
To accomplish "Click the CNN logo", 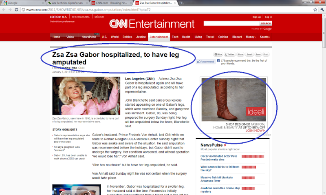I will [x=118, y=24].
